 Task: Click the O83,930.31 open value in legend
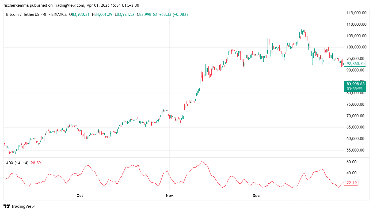coord(79,14)
